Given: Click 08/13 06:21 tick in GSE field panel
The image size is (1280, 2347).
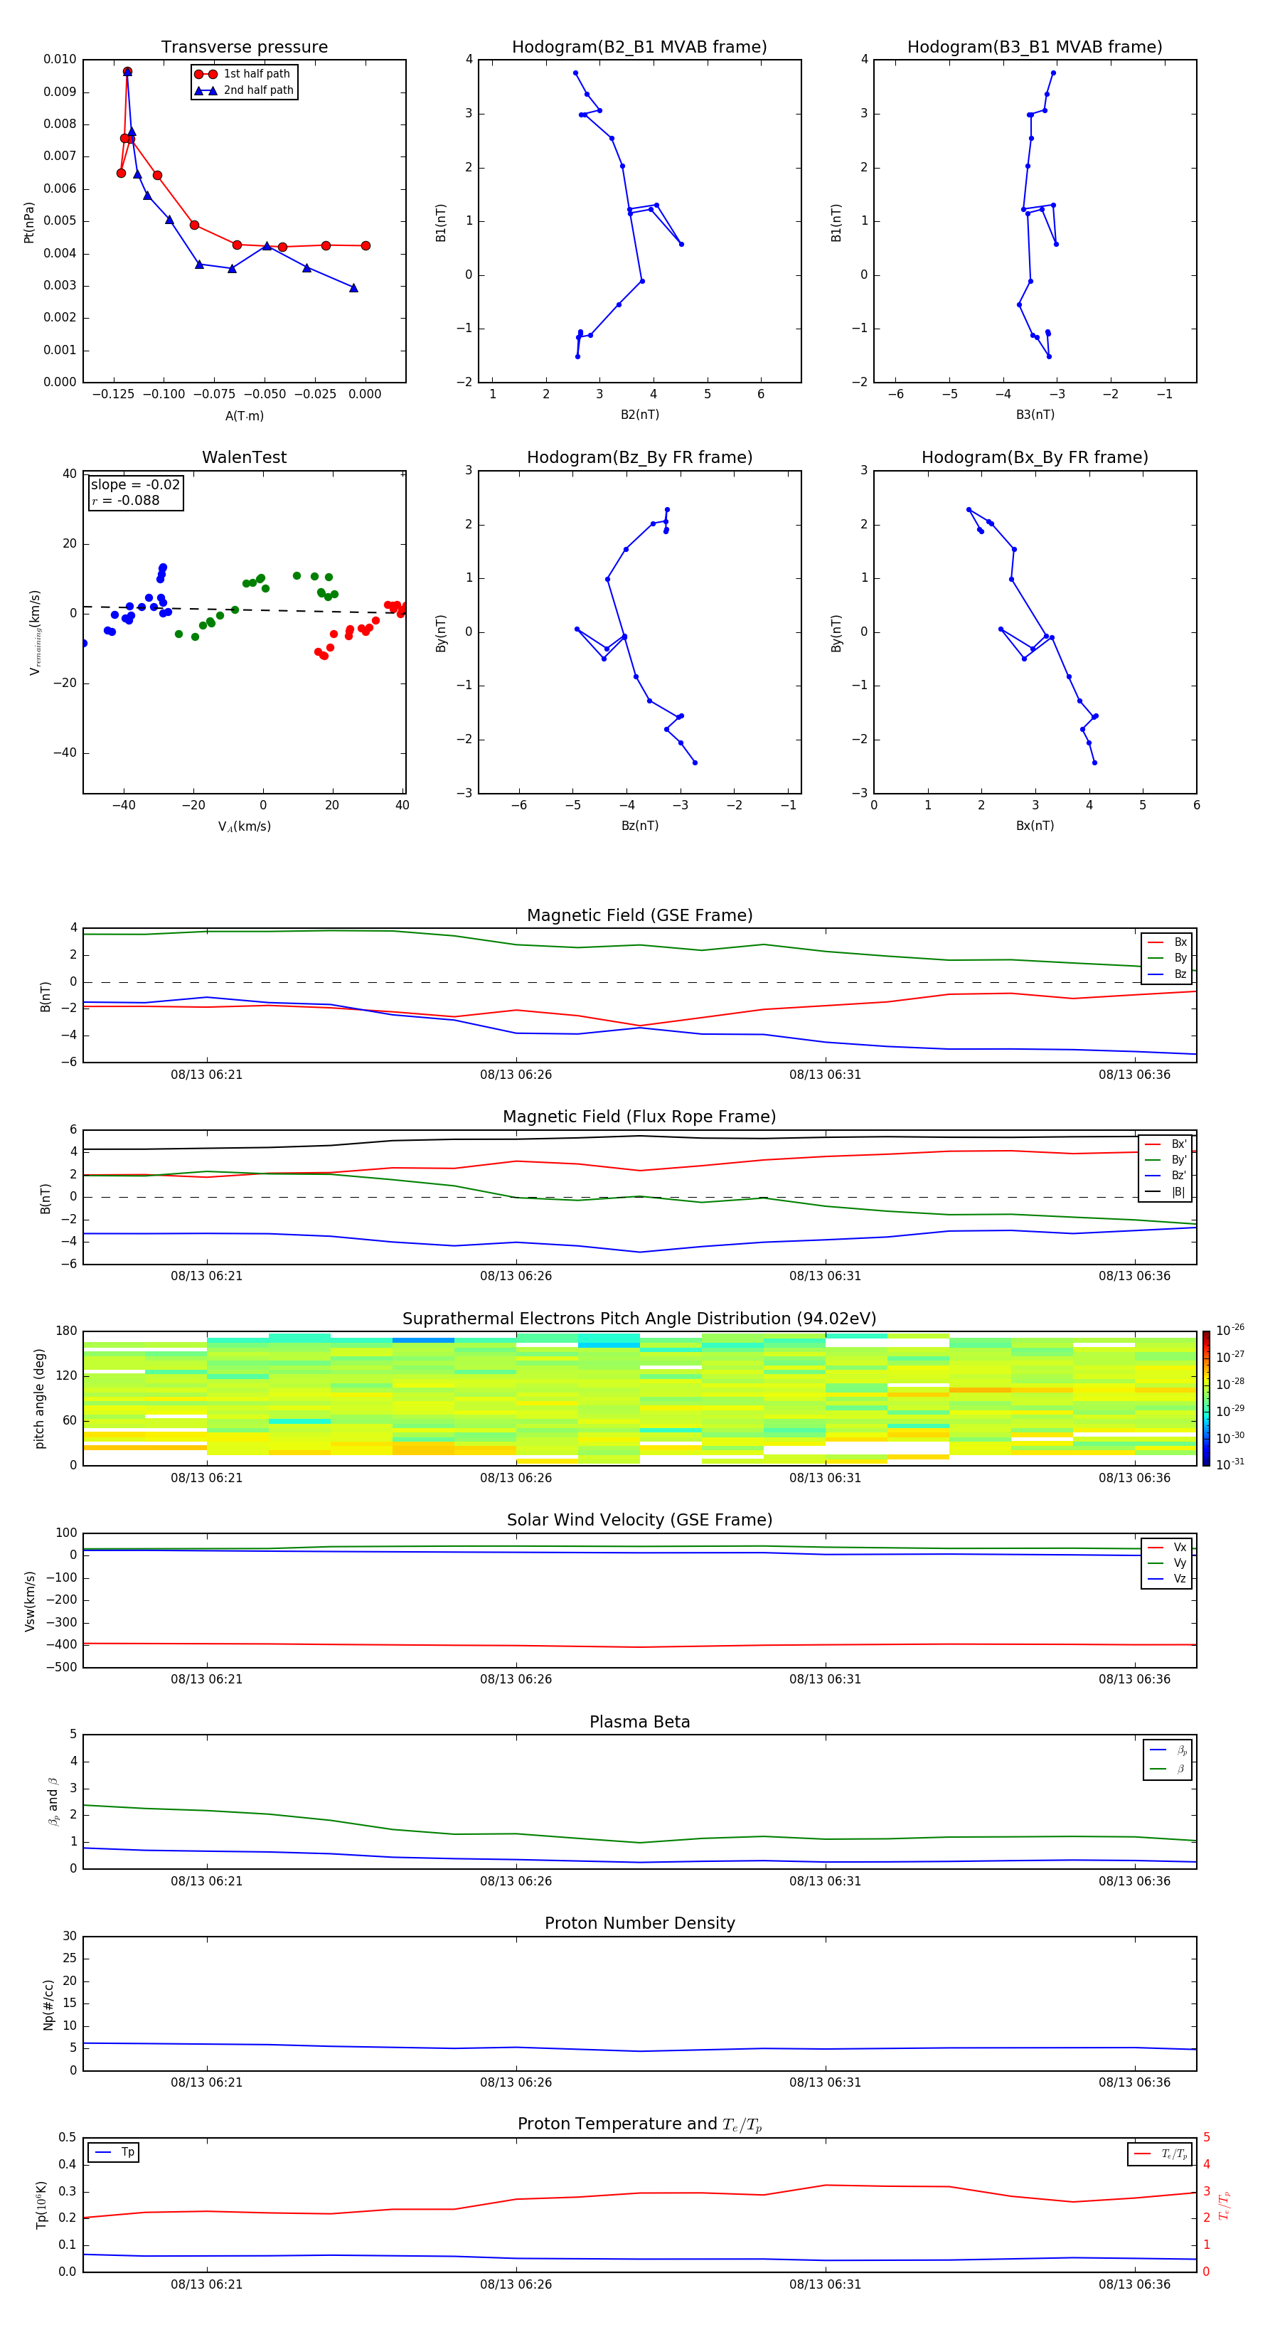Looking at the screenshot, I should [x=207, y=1075].
